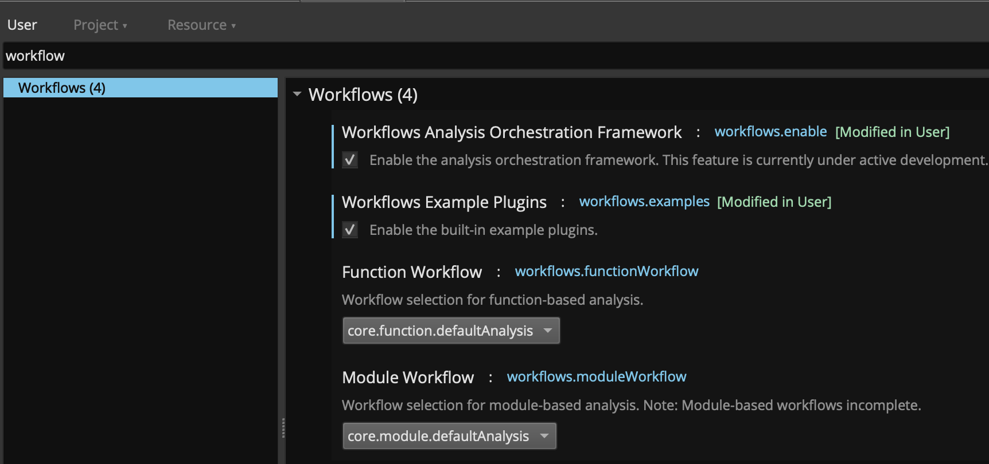
Task: Click the module-based analysis description text
Action: (x=632, y=405)
